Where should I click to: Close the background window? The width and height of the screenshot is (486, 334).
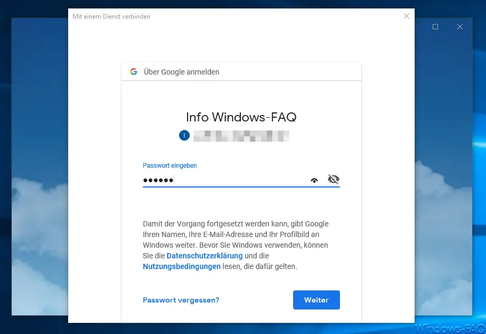click(460, 27)
